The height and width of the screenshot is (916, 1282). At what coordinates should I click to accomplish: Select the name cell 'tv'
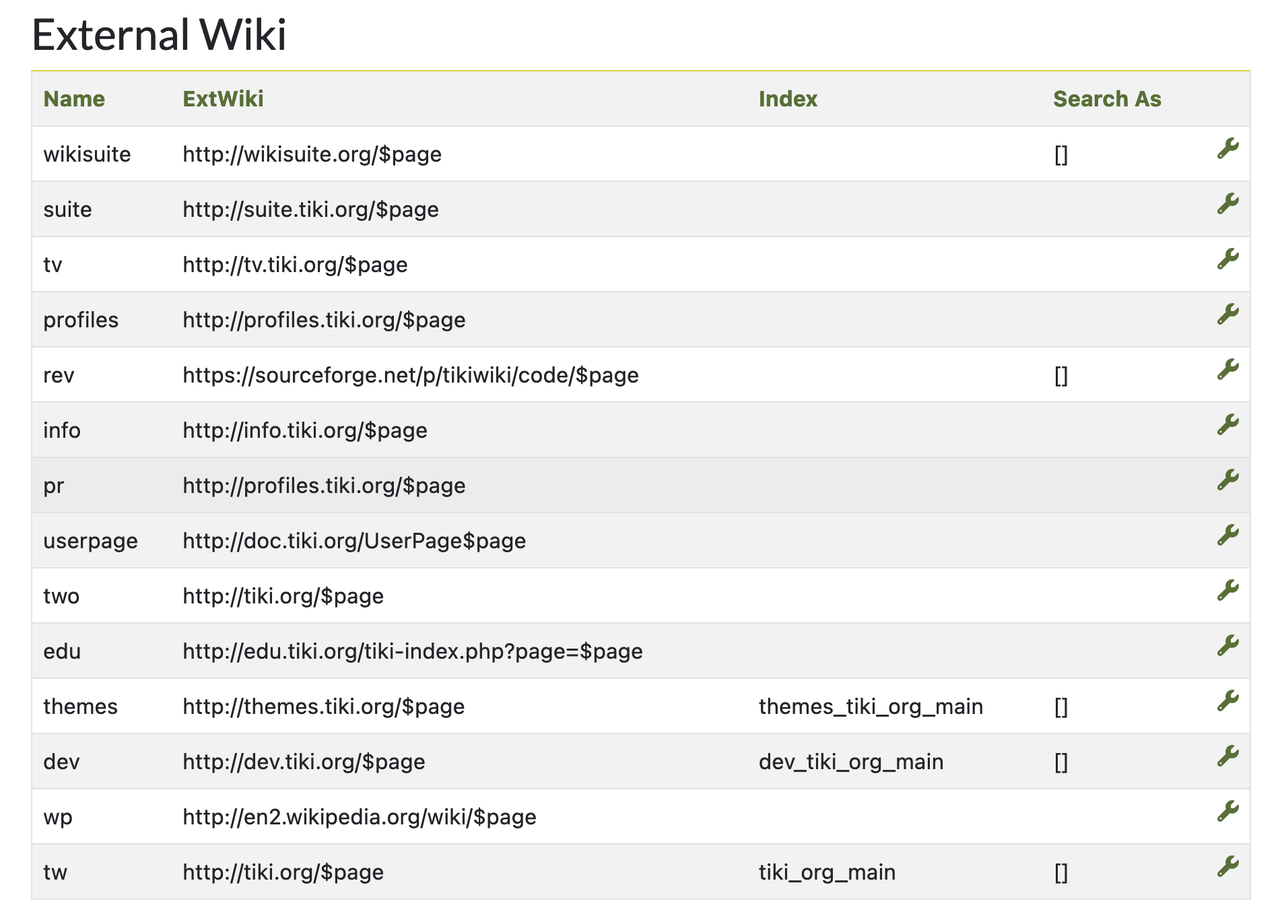(x=53, y=265)
